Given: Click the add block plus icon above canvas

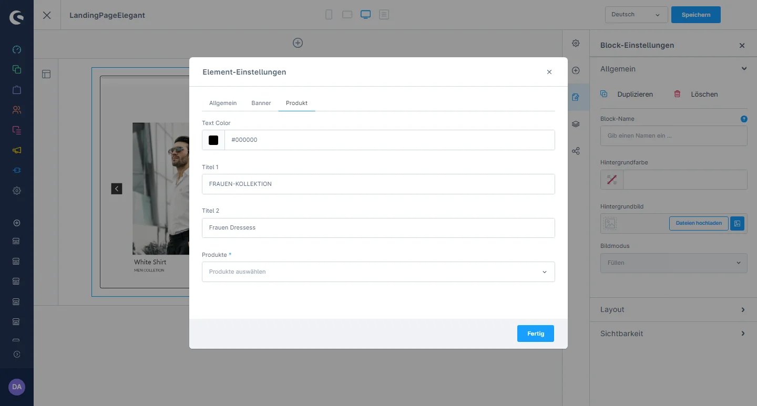Looking at the screenshot, I should point(298,43).
